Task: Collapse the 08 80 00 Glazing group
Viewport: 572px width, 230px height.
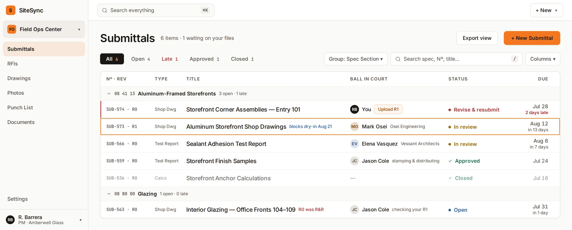Action: (x=109, y=194)
